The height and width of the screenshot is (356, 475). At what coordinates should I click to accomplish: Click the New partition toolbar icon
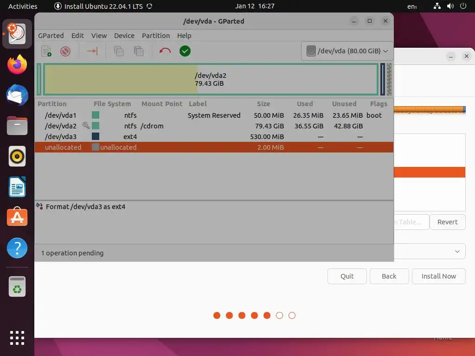[x=46, y=51]
